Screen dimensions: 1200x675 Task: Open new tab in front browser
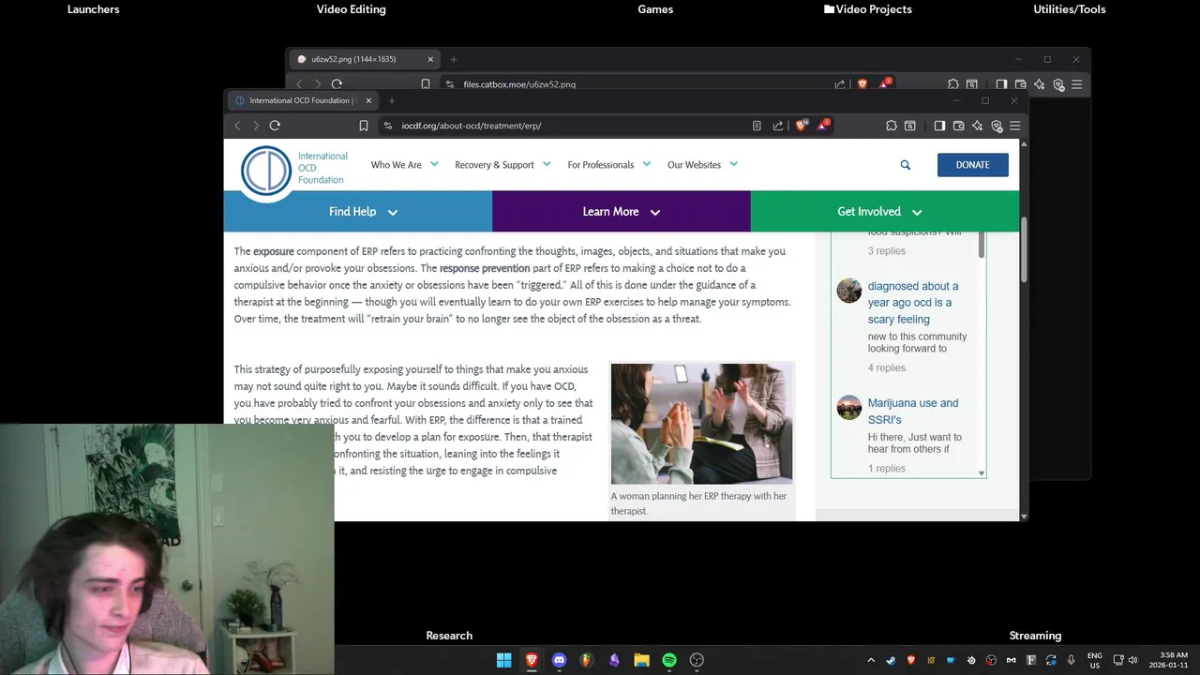[x=391, y=100]
